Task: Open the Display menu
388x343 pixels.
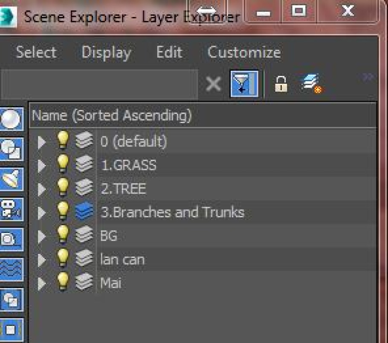Action: (106, 53)
